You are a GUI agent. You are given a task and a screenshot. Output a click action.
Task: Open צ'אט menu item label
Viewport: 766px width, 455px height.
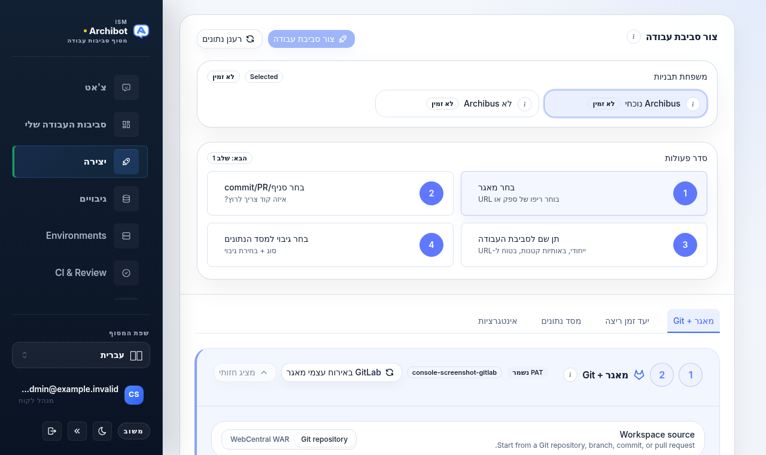pyautogui.click(x=95, y=87)
